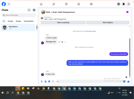The height and width of the screenshot is (99, 134).
Task: Open the emoji picker in message box
Action: click(124, 82)
